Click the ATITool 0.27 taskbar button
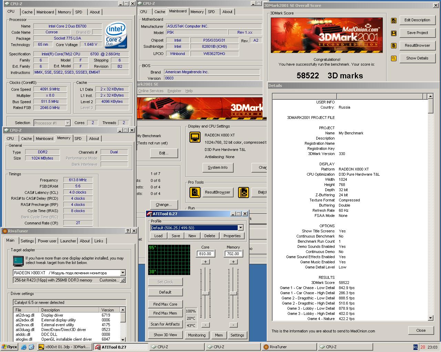The image size is (441, 352). (120, 347)
